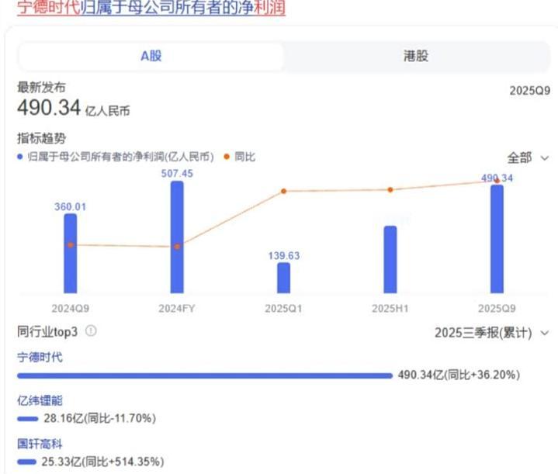The height and width of the screenshot is (474, 558).
Task: Switch to the 港股 tab
Action: click(416, 56)
